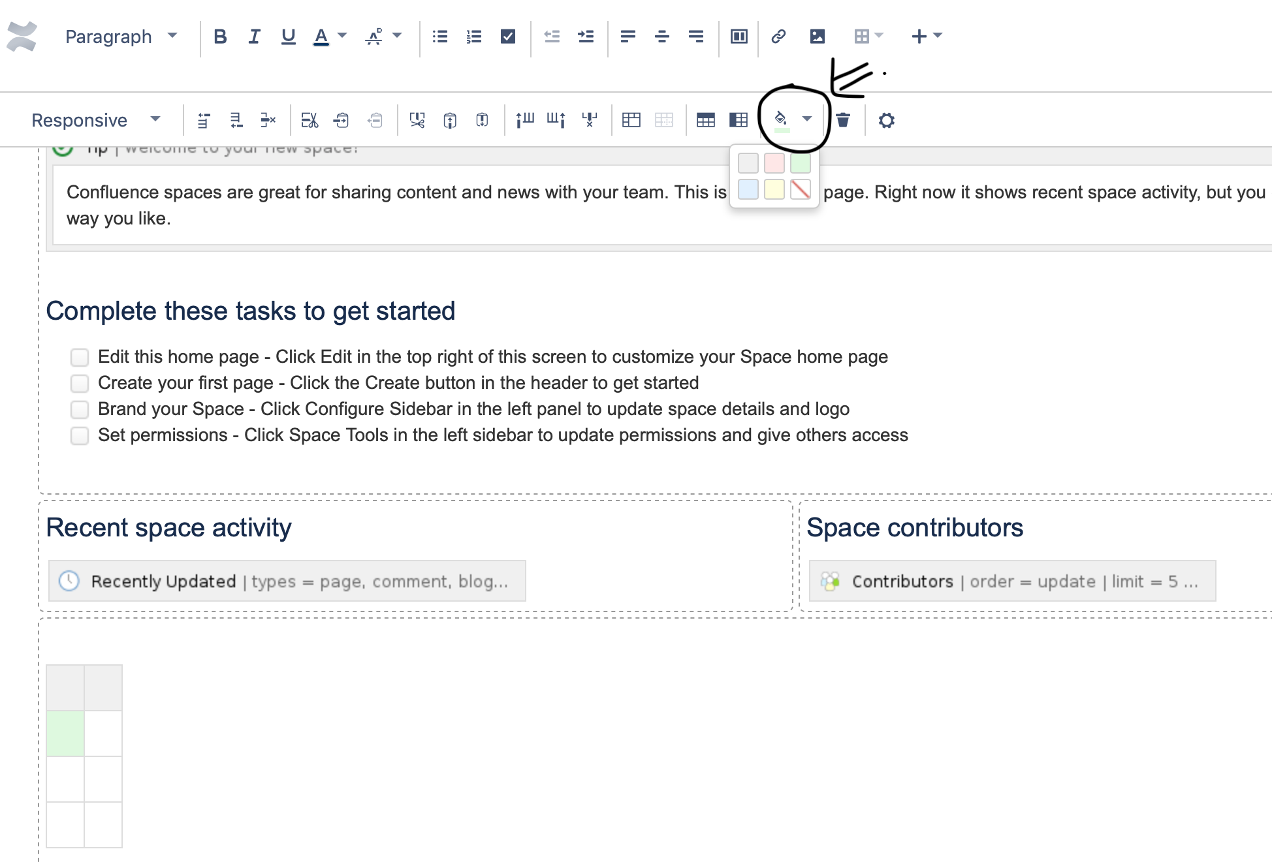Tick the 'Set permissions' task checkbox
This screenshot has height=864, width=1272.
tap(80, 435)
